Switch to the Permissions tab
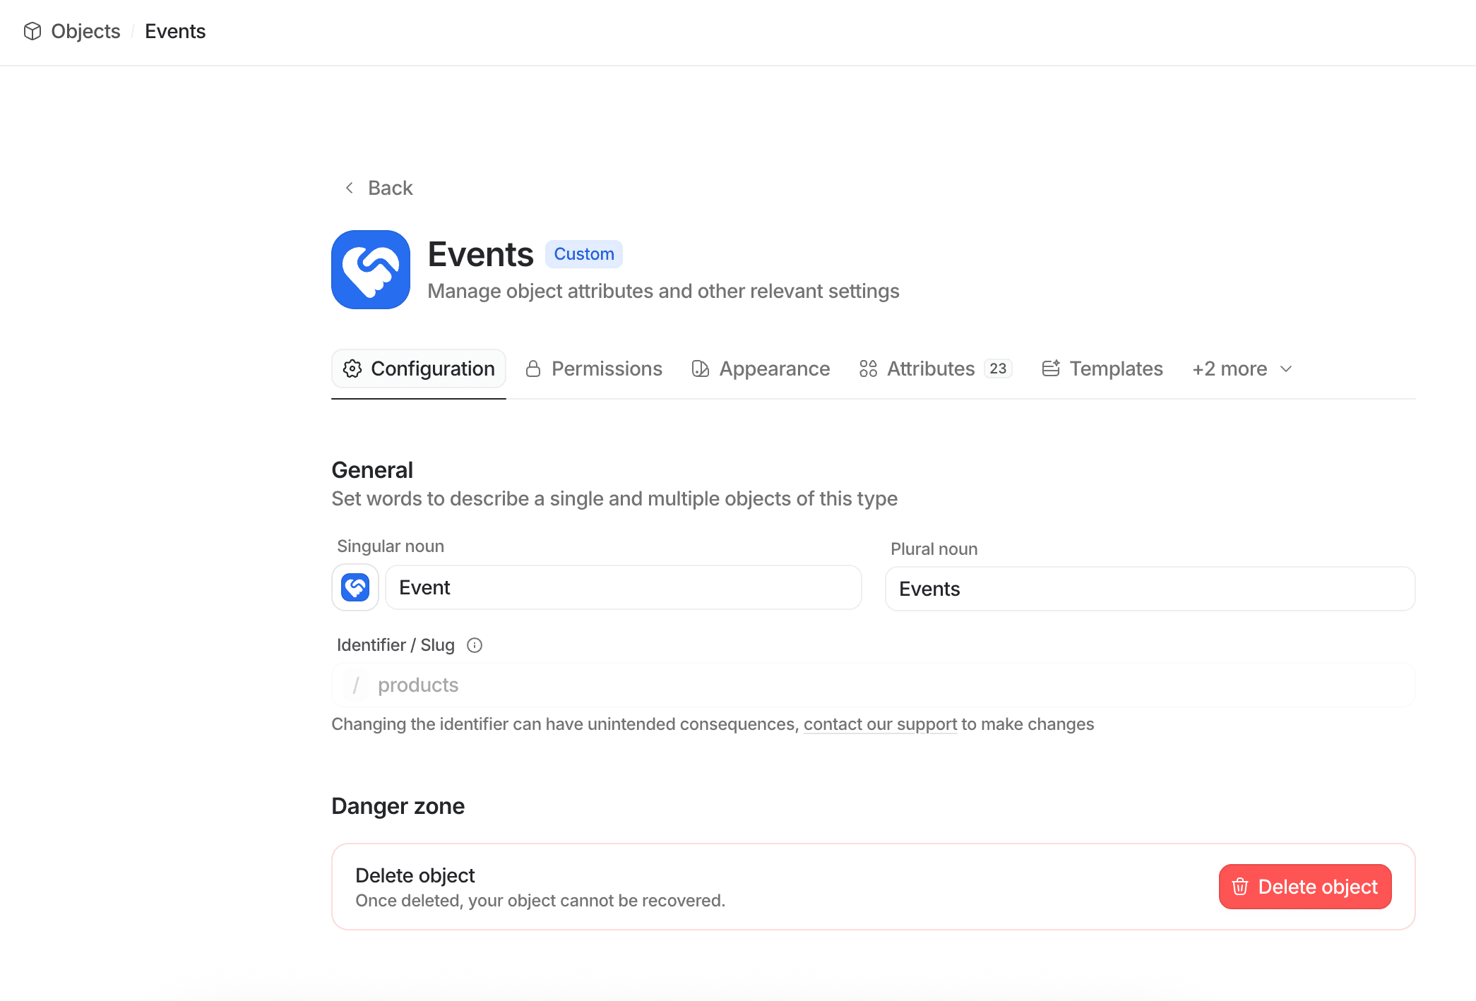This screenshot has width=1476, height=1001. click(607, 368)
